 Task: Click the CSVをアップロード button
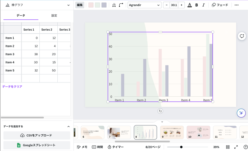(37, 135)
